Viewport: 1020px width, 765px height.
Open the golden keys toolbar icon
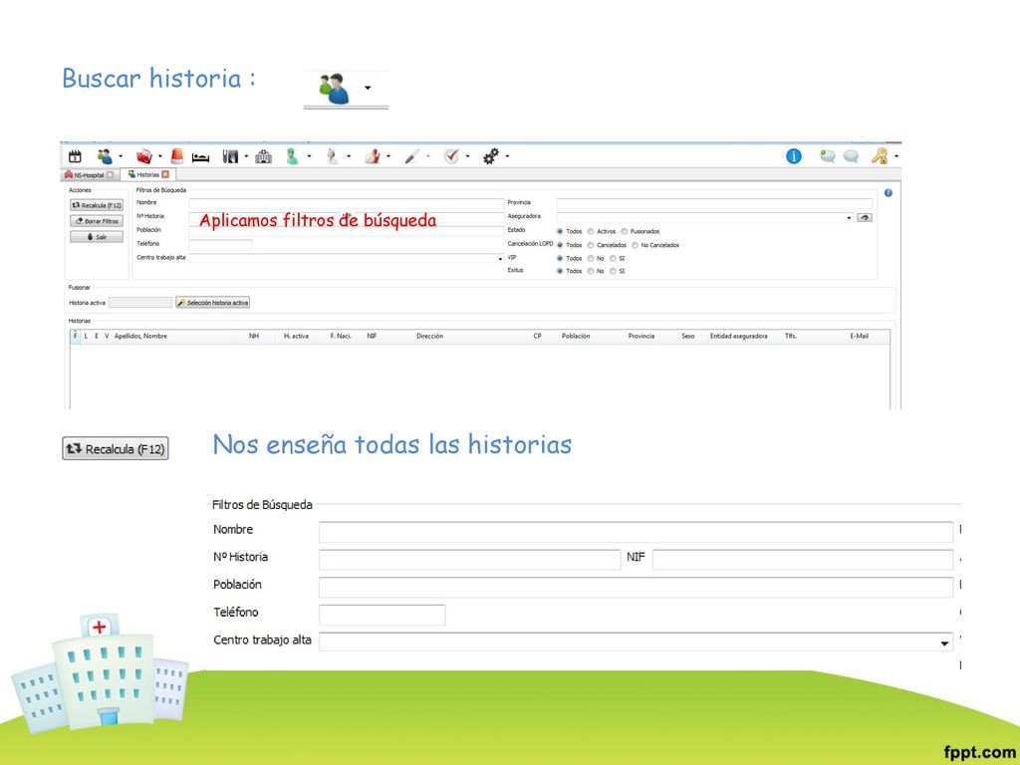880,156
